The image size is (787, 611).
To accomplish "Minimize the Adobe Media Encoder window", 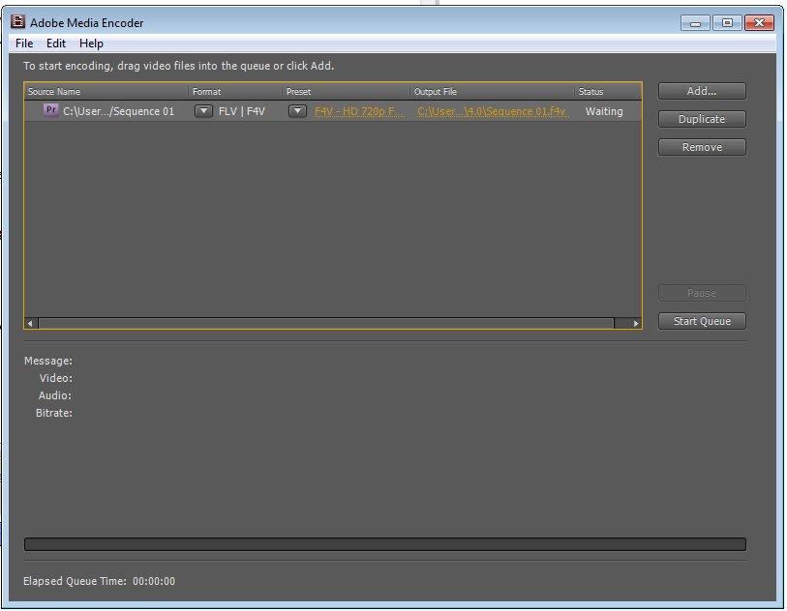I will pos(695,23).
